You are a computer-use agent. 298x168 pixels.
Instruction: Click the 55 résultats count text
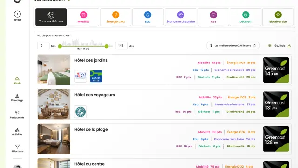coord(277,46)
